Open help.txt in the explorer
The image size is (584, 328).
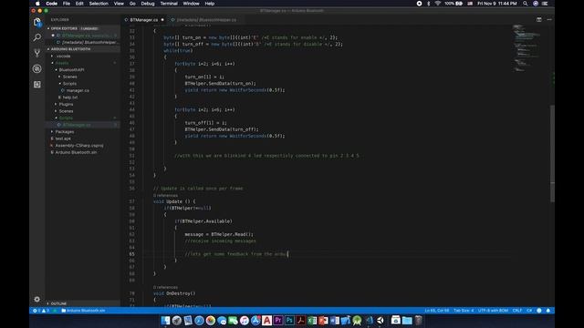70,97
